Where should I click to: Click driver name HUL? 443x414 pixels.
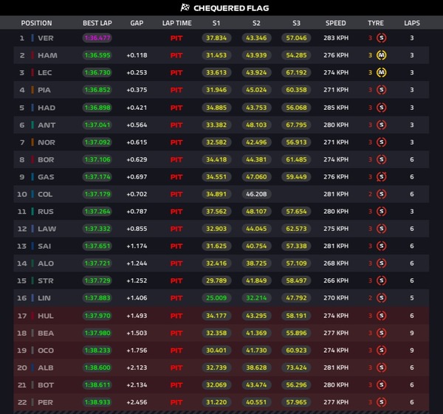pos(46,316)
